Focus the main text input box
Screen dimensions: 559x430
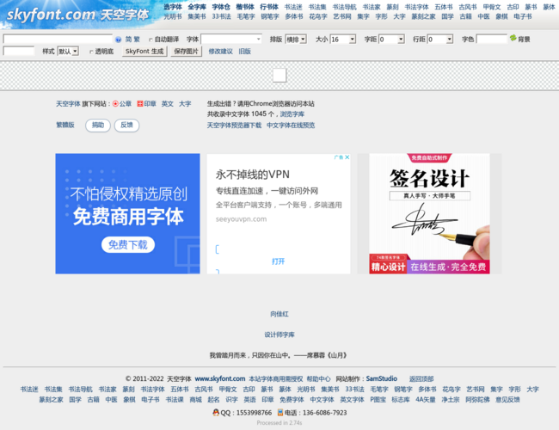coord(58,39)
